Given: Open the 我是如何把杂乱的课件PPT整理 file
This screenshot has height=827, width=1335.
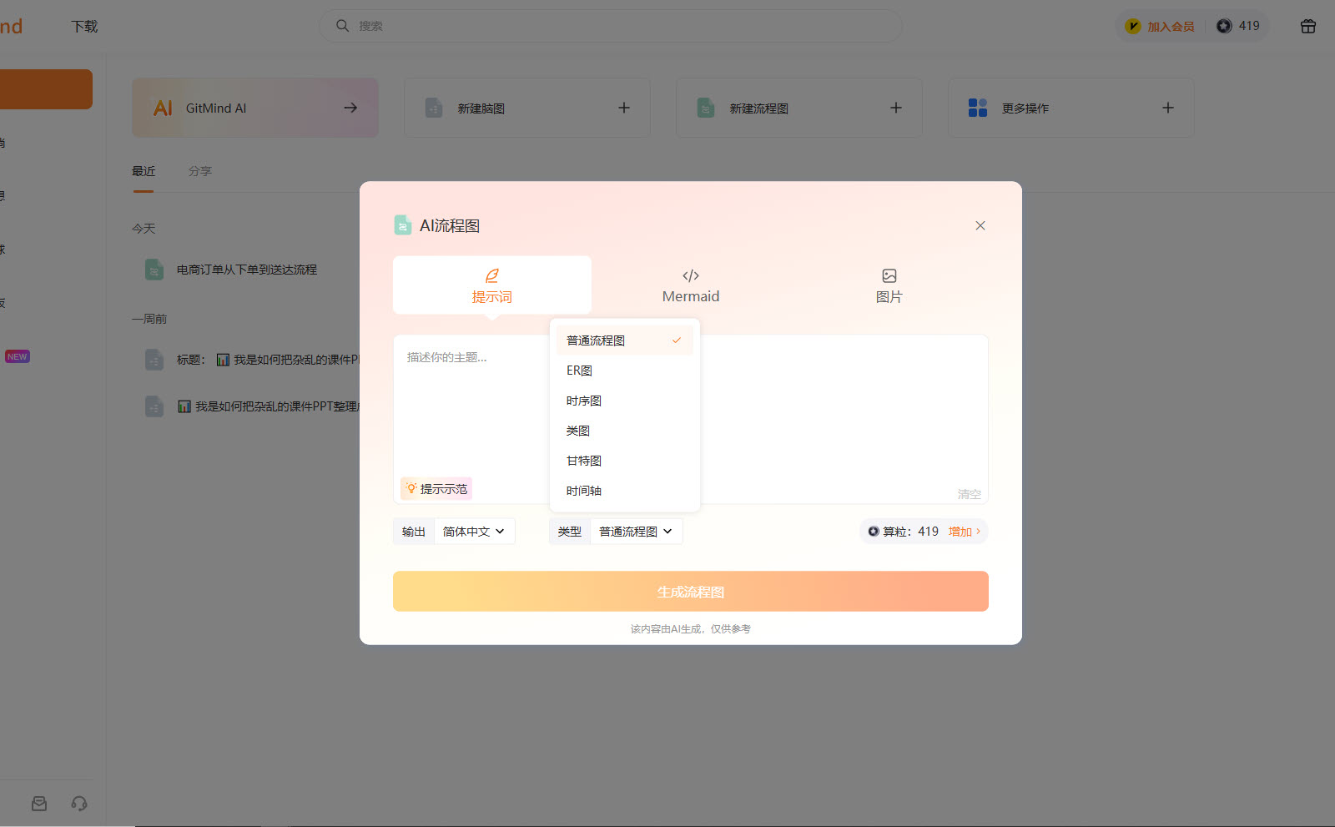Looking at the screenshot, I should pos(269,406).
